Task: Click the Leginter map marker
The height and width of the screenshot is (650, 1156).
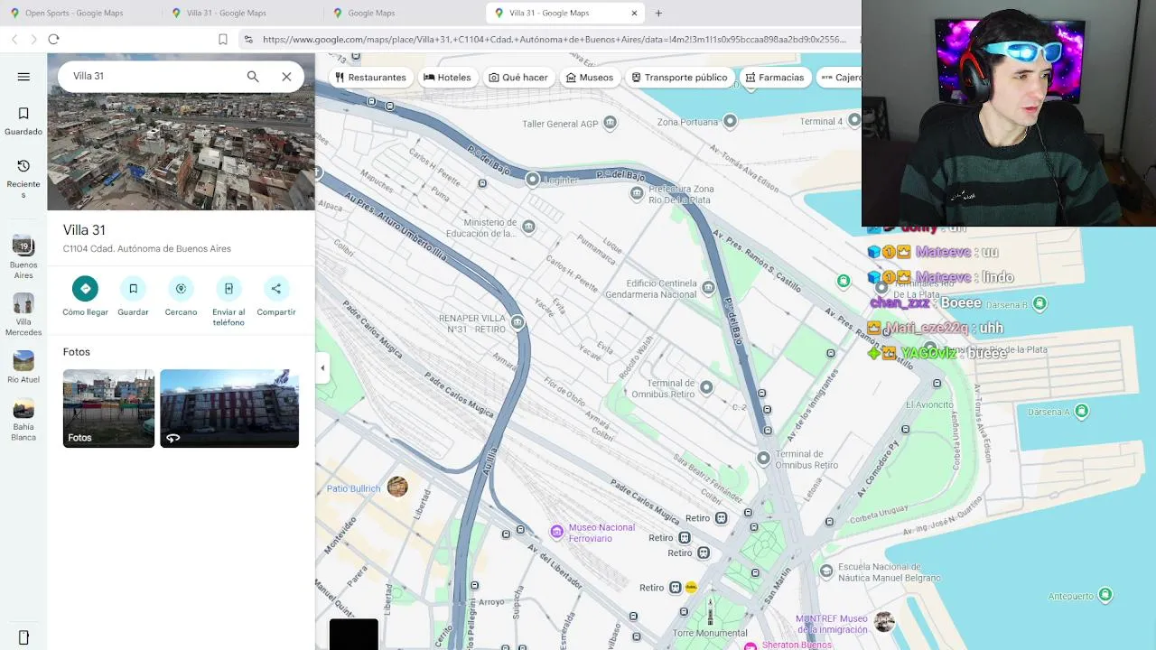Action: click(533, 180)
